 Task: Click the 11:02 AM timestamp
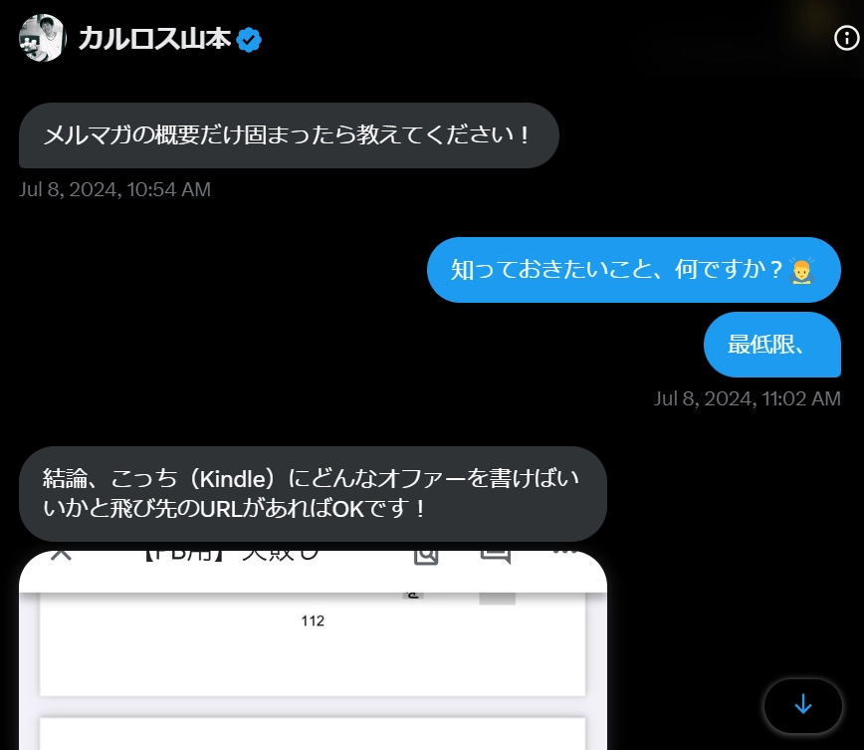pyautogui.click(x=748, y=398)
